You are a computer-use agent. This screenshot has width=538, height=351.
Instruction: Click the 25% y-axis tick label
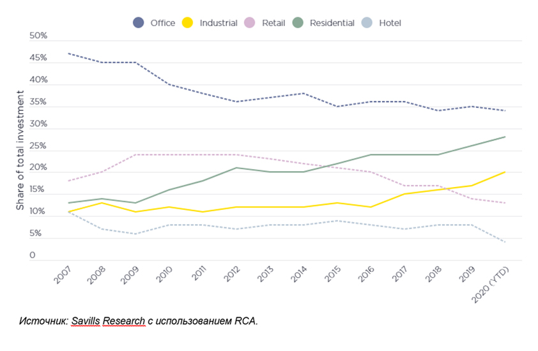pyautogui.click(x=38, y=146)
